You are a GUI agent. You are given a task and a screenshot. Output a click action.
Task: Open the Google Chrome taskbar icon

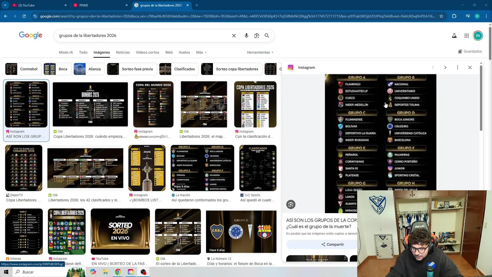click(118, 272)
